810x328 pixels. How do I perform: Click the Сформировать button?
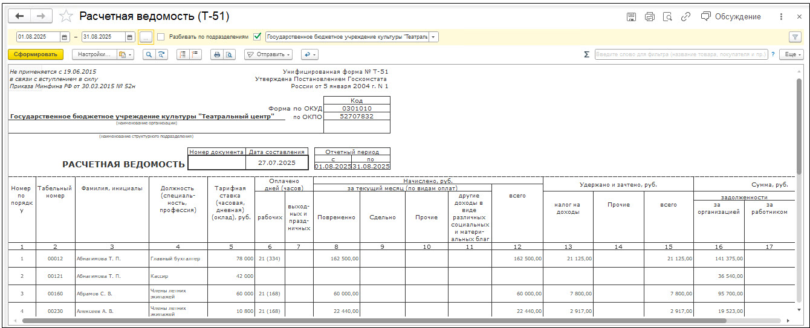click(36, 54)
